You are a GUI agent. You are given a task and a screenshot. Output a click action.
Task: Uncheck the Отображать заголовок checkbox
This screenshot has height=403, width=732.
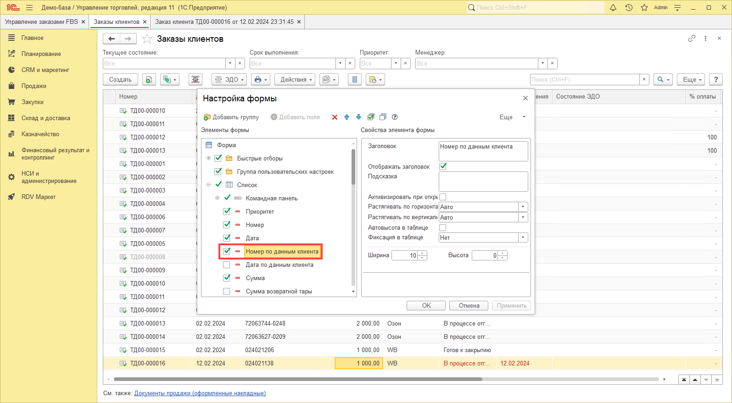click(443, 166)
